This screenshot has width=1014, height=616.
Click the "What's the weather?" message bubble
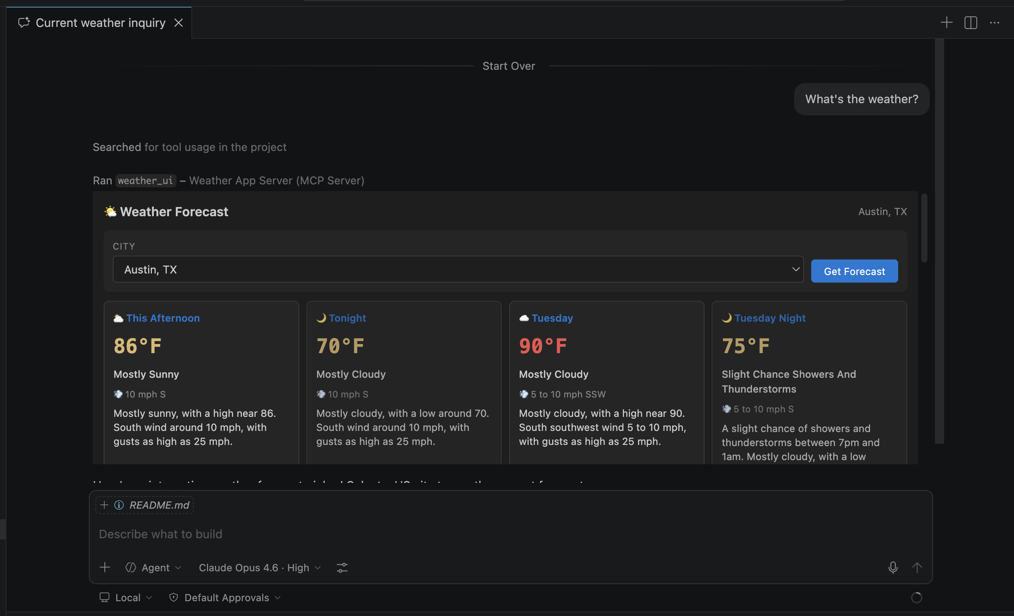(861, 99)
